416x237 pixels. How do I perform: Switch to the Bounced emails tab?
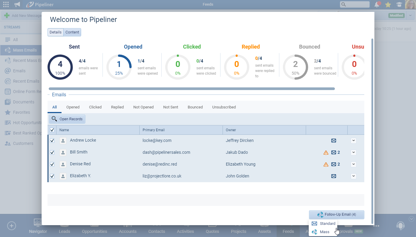195,107
